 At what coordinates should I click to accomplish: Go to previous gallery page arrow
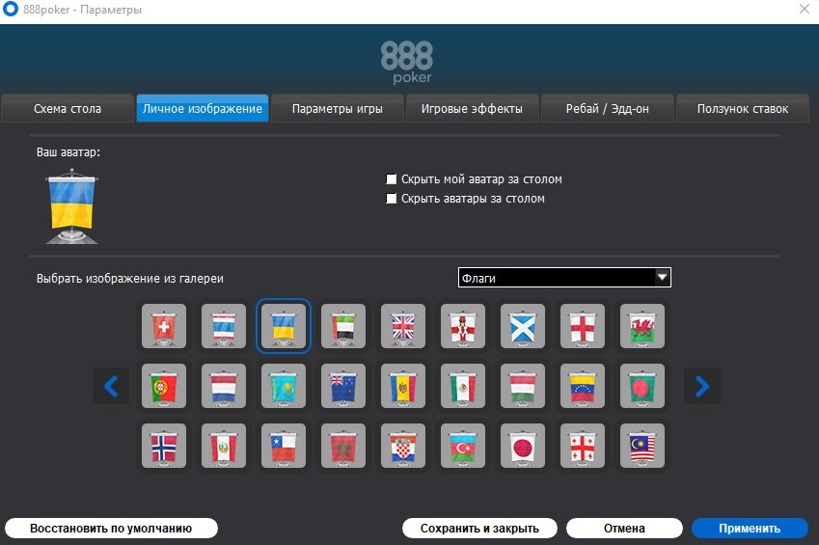click(x=111, y=386)
